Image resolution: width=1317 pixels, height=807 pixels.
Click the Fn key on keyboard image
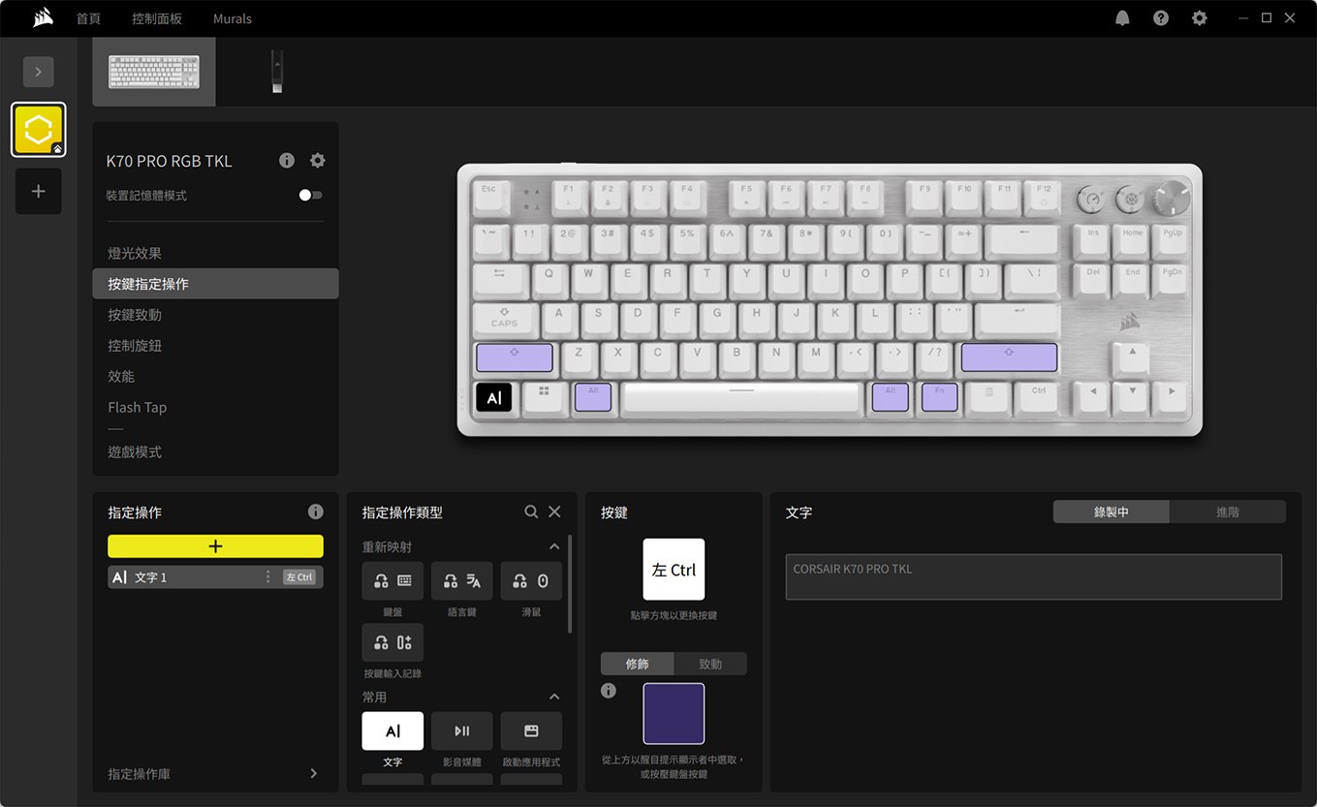(x=939, y=397)
